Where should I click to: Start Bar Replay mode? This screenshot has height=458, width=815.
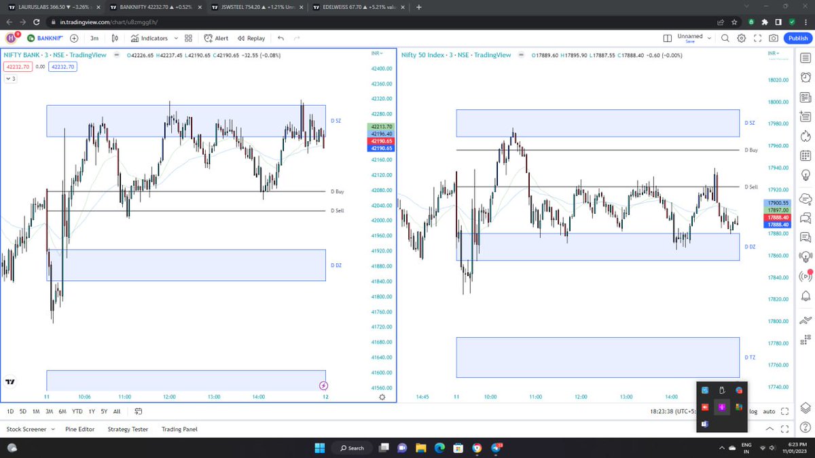click(250, 39)
